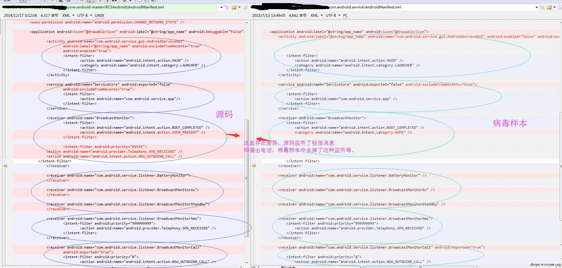Click the right gutter copy-to-left yellow arrow
The image size is (562, 268).
pos(254,166)
